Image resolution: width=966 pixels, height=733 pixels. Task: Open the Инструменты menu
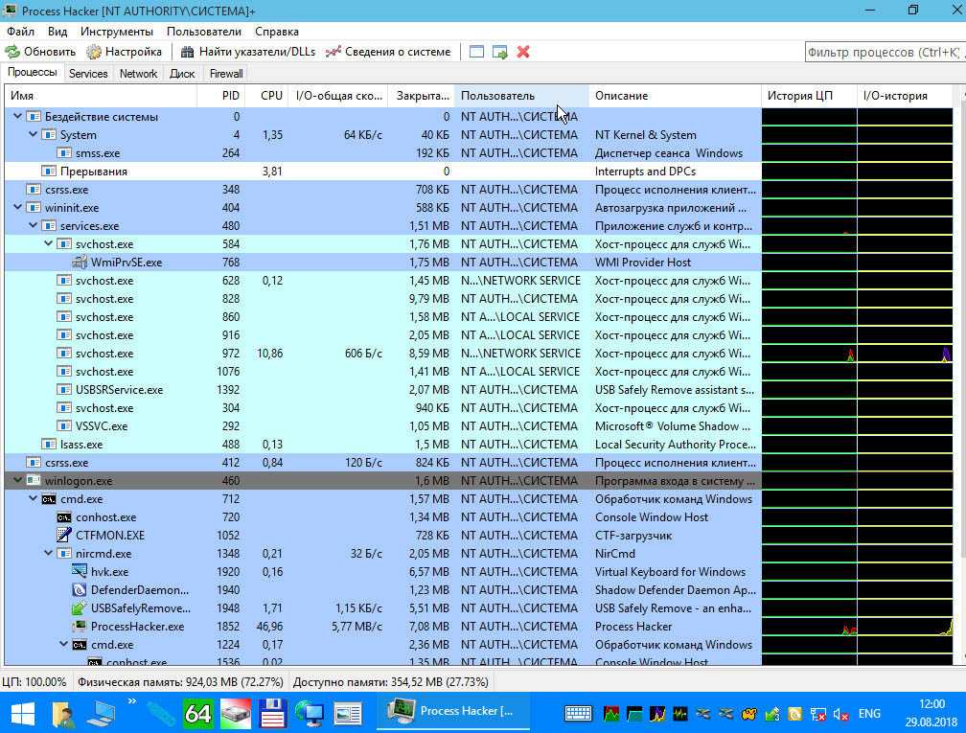pos(116,32)
